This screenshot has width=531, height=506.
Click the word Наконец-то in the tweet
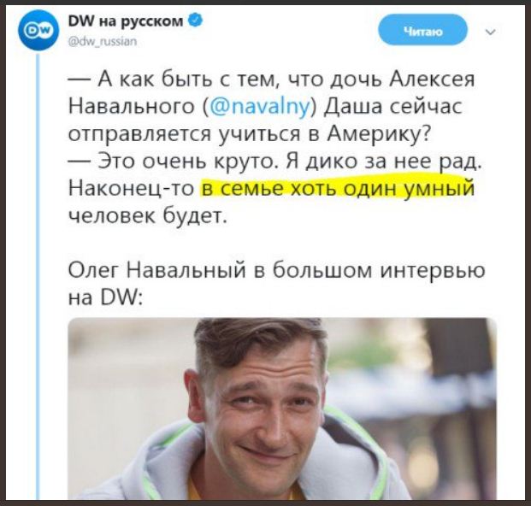click(131, 188)
